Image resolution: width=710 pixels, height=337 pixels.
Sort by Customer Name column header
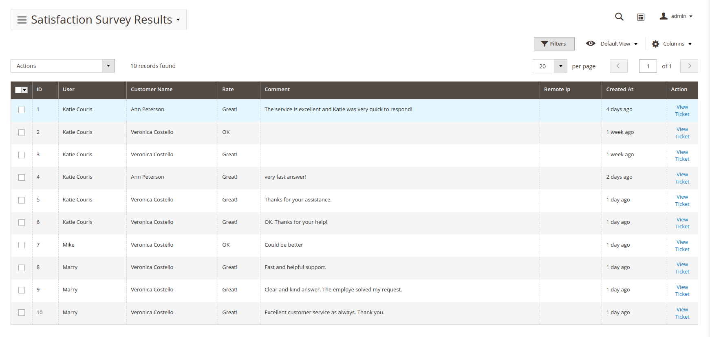(x=152, y=90)
